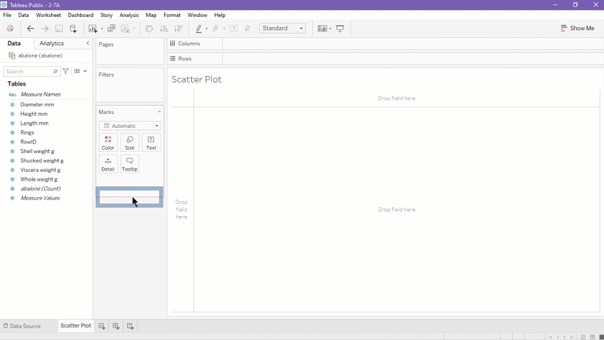Select the abalone (abalone) data source
This screenshot has width=604, height=340.
pyautogui.click(x=40, y=55)
